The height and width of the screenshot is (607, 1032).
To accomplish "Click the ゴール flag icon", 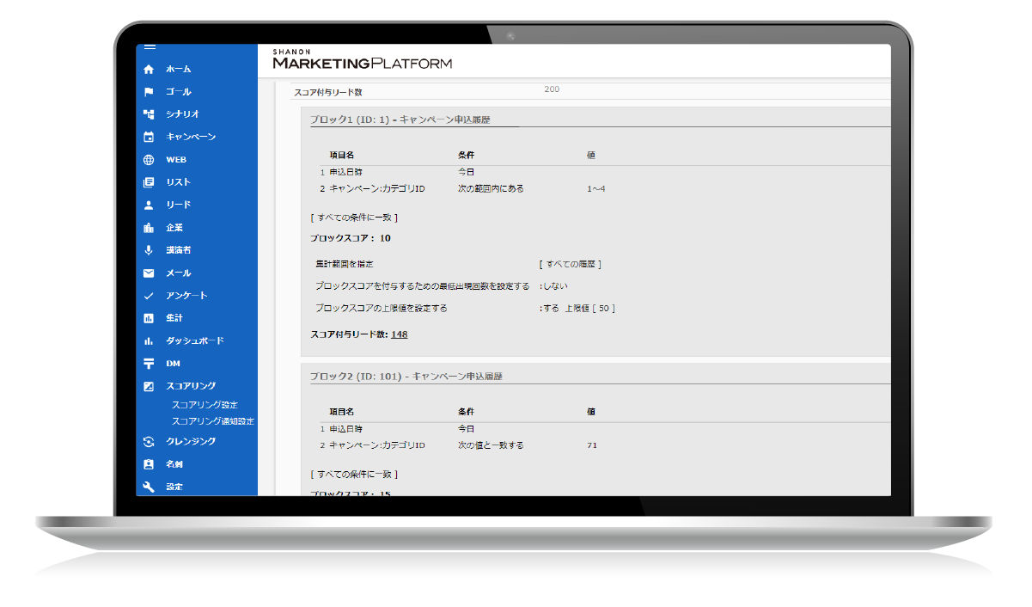I will (149, 92).
